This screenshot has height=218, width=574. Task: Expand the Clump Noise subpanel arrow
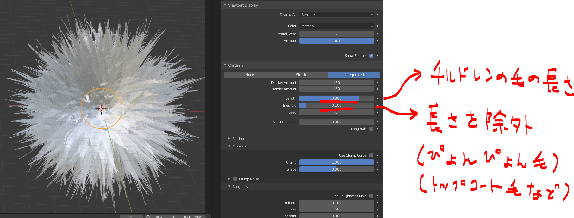click(x=229, y=179)
